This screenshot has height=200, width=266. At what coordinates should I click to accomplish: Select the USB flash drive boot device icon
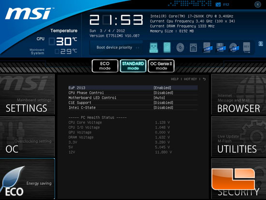pos(154,47)
